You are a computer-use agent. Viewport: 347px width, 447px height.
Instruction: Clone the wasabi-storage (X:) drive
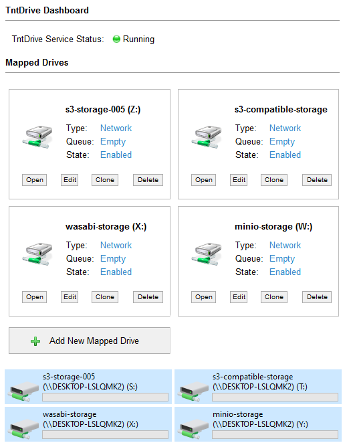point(105,297)
